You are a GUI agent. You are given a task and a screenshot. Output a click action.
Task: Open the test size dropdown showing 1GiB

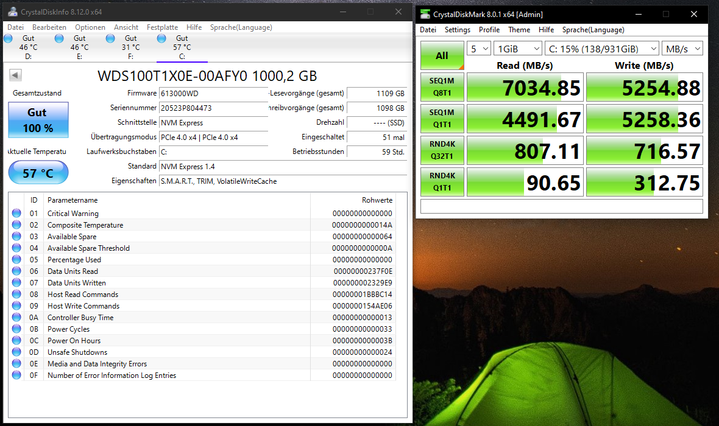519,49
